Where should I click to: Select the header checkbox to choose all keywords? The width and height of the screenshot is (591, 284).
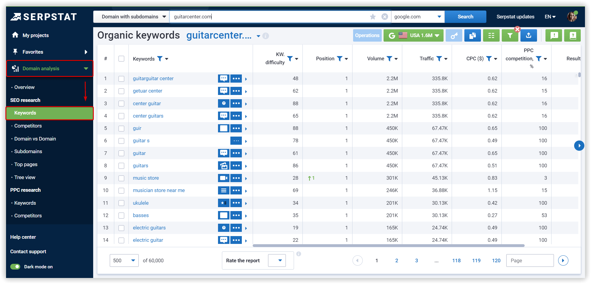click(122, 58)
